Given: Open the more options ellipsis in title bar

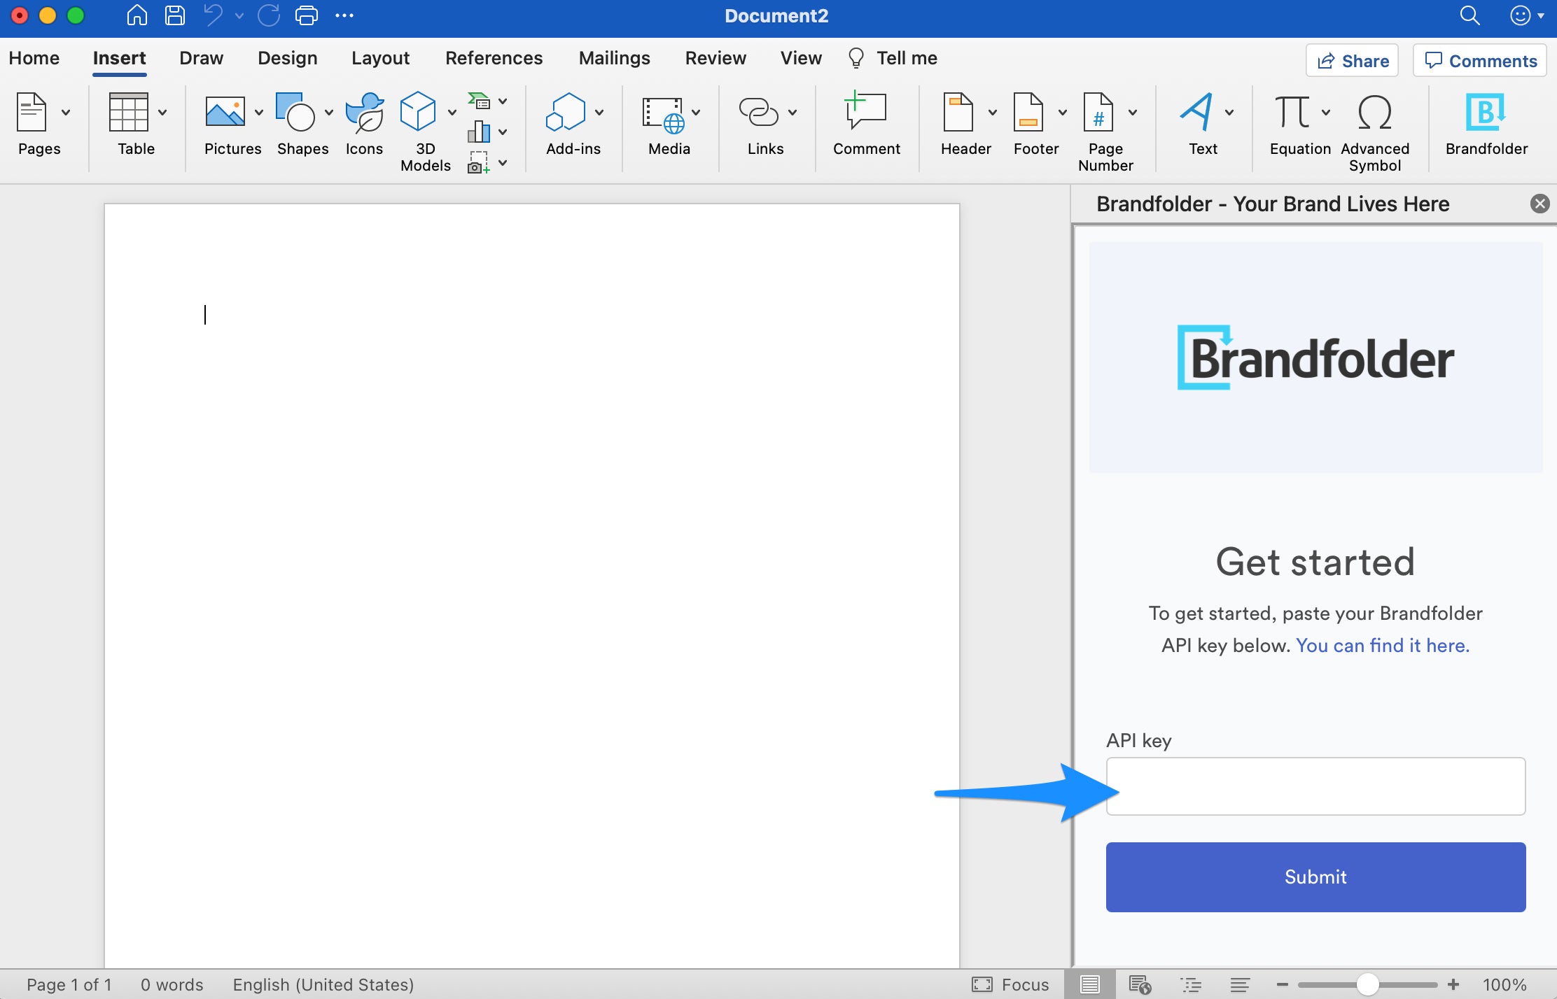Looking at the screenshot, I should (x=344, y=15).
